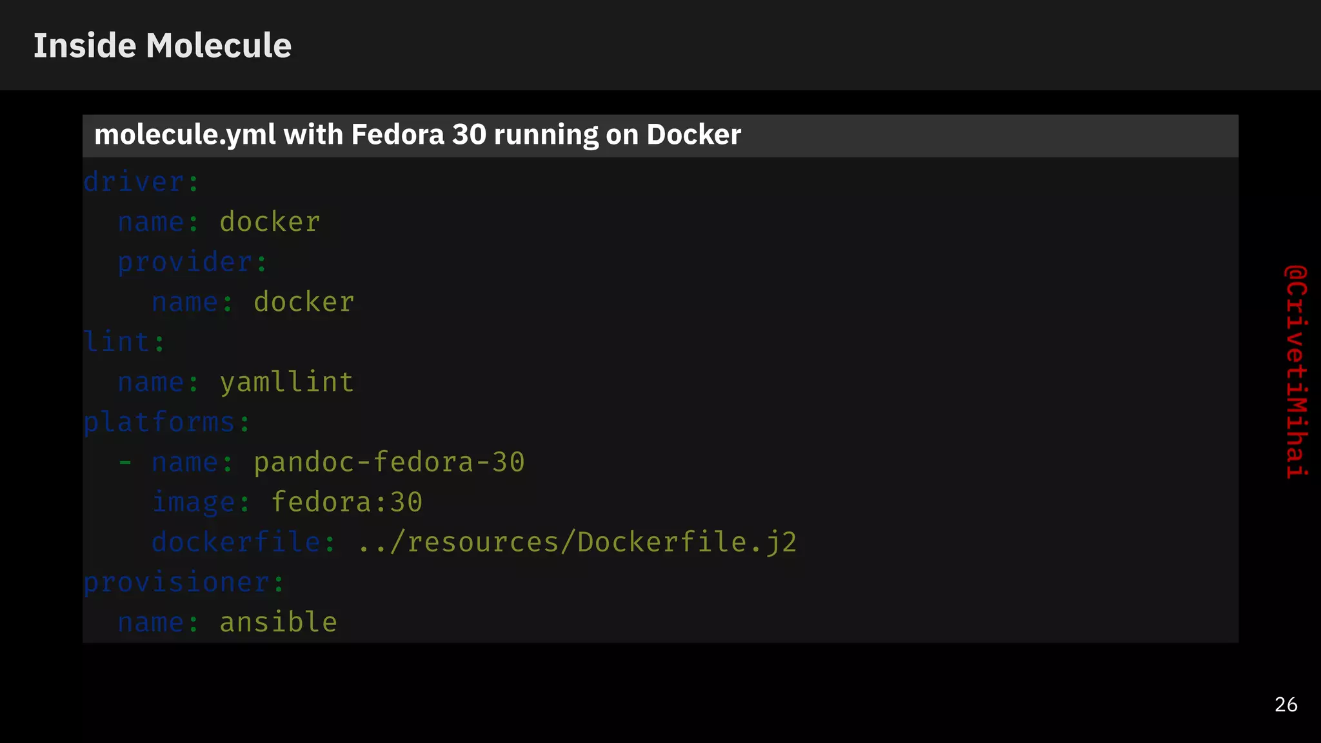This screenshot has height=743, width=1321.
Task: Click the 'pandoc-fedora-30' platform name value
Action: [389, 462]
